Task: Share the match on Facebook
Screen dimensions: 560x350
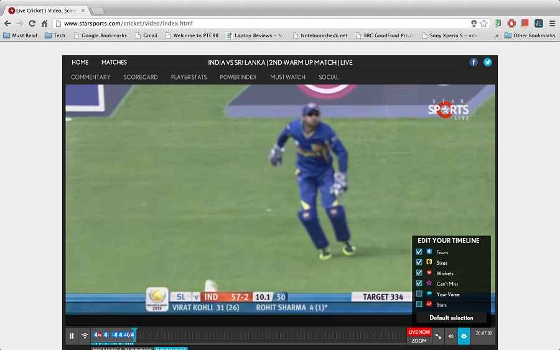Action: (474, 62)
